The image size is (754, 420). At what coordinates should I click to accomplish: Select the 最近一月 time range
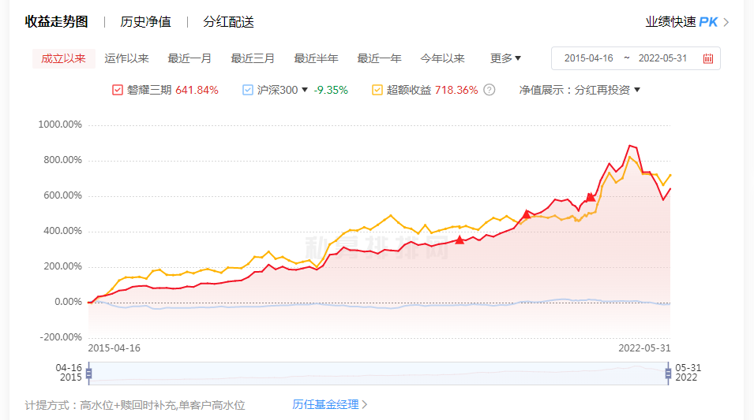pos(189,58)
